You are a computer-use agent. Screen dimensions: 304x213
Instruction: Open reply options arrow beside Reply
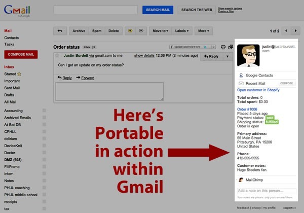[x=227, y=56]
